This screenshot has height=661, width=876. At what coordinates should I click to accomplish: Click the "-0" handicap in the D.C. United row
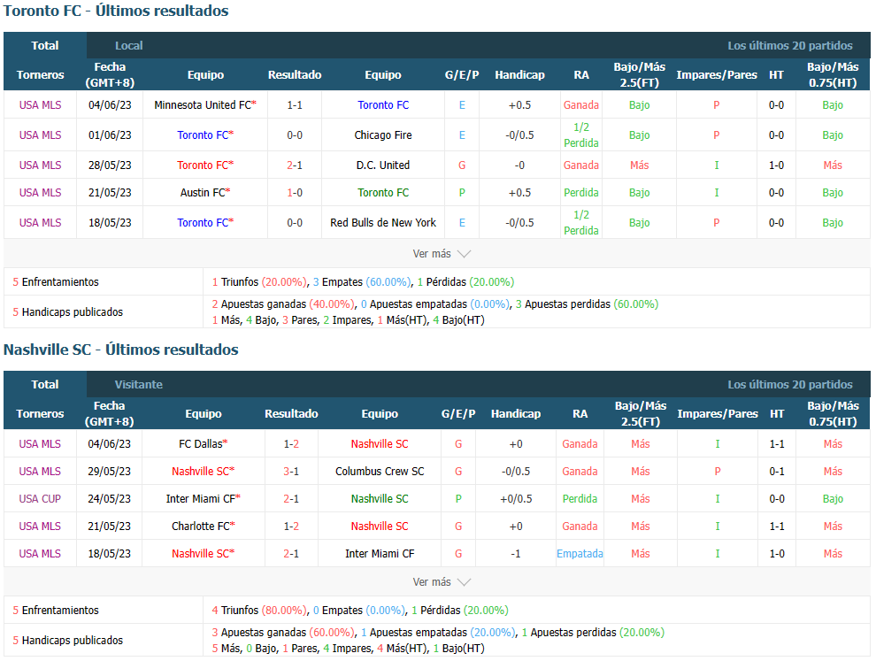click(x=519, y=165)
